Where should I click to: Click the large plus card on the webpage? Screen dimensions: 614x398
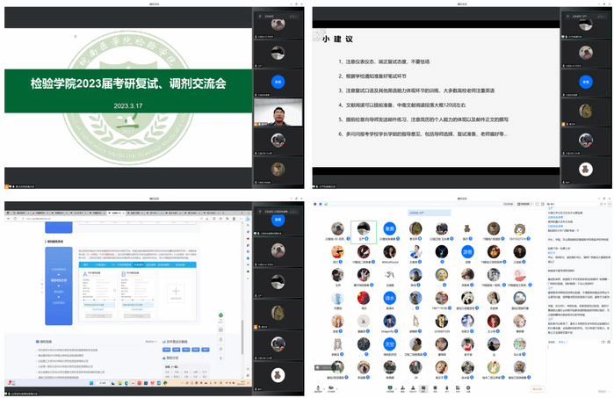[176, 291]
